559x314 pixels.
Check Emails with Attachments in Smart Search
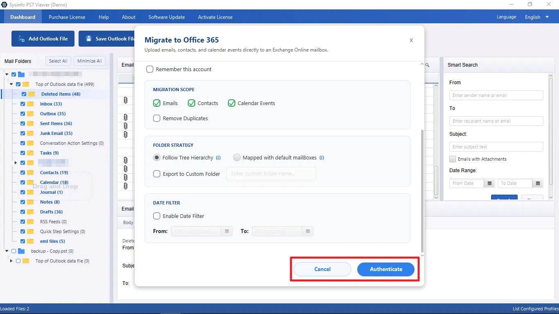[x=453, y=159]
